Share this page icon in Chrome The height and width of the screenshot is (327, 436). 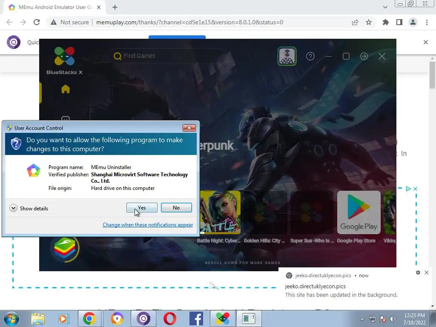(x=355, y=22)
